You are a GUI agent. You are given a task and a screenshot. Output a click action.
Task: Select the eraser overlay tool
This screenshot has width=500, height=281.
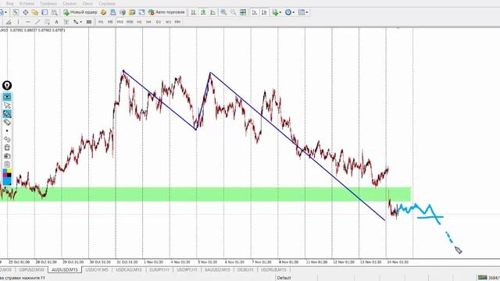(7, 123)
